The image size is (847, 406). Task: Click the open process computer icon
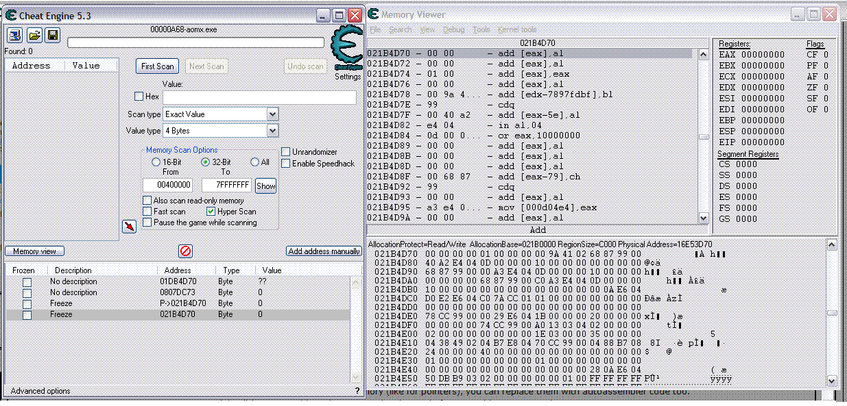pyautogui.click(x=14, y=36)
